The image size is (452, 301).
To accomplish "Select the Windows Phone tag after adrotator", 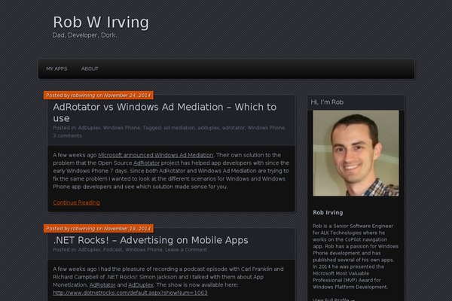I will coord(266,128).
